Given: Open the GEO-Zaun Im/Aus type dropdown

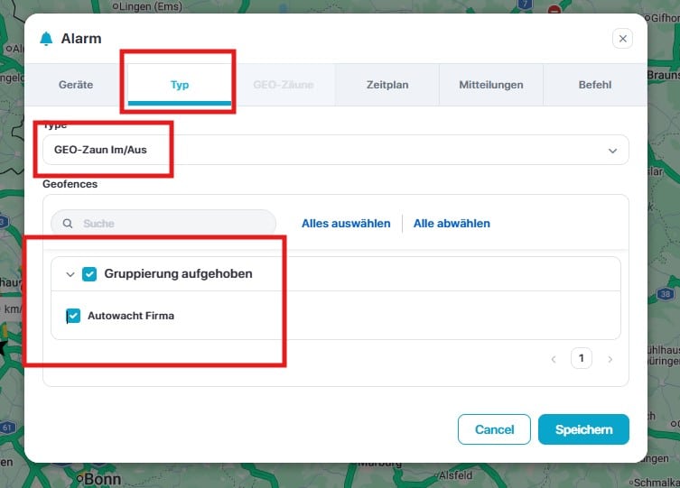Looking at the screenshot, I should 335,150.
